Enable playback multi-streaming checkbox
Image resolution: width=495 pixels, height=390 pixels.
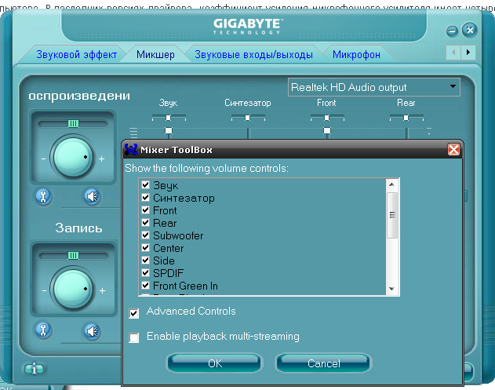[134, 337]
